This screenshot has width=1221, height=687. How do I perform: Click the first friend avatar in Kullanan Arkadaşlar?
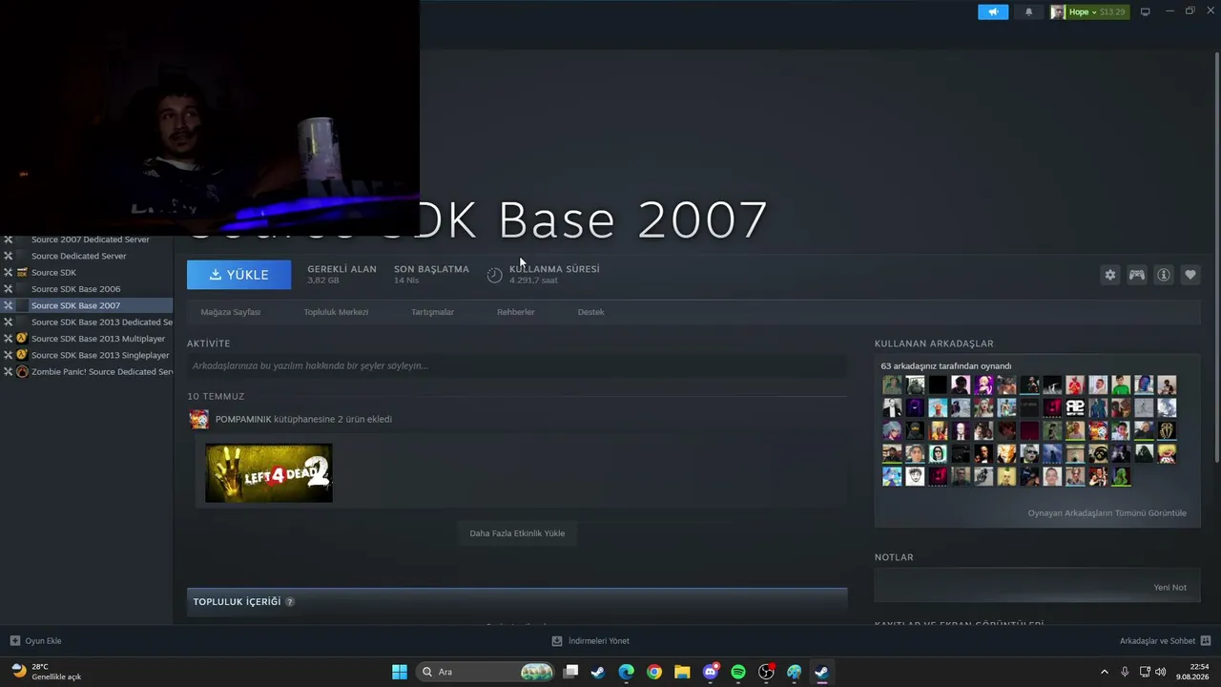(x=892, y=385)
